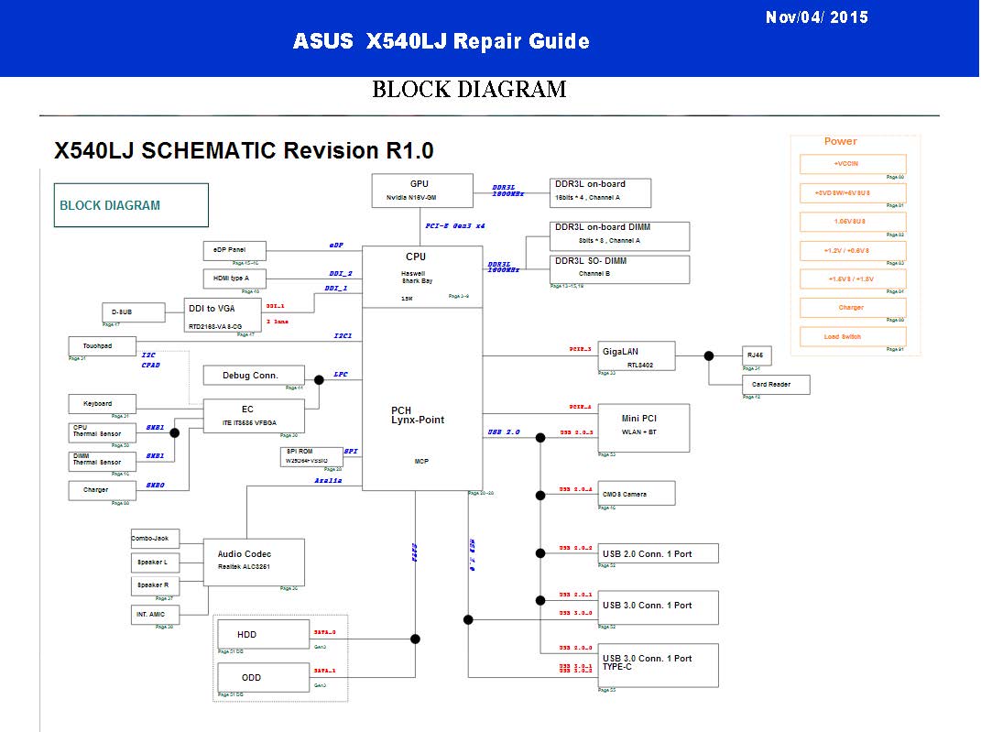Screen dimensions: 981x732
Task: Select the HDMI type A block
Action: tap(234, 279)
